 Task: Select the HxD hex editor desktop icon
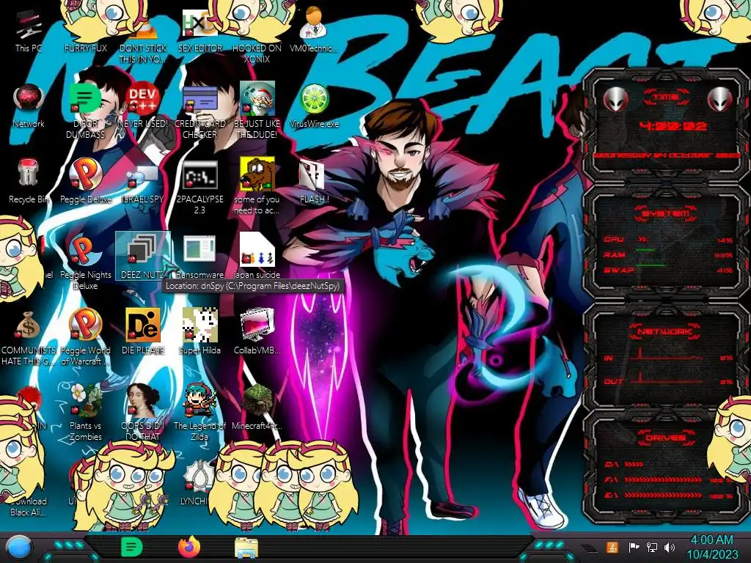(199, 31)
